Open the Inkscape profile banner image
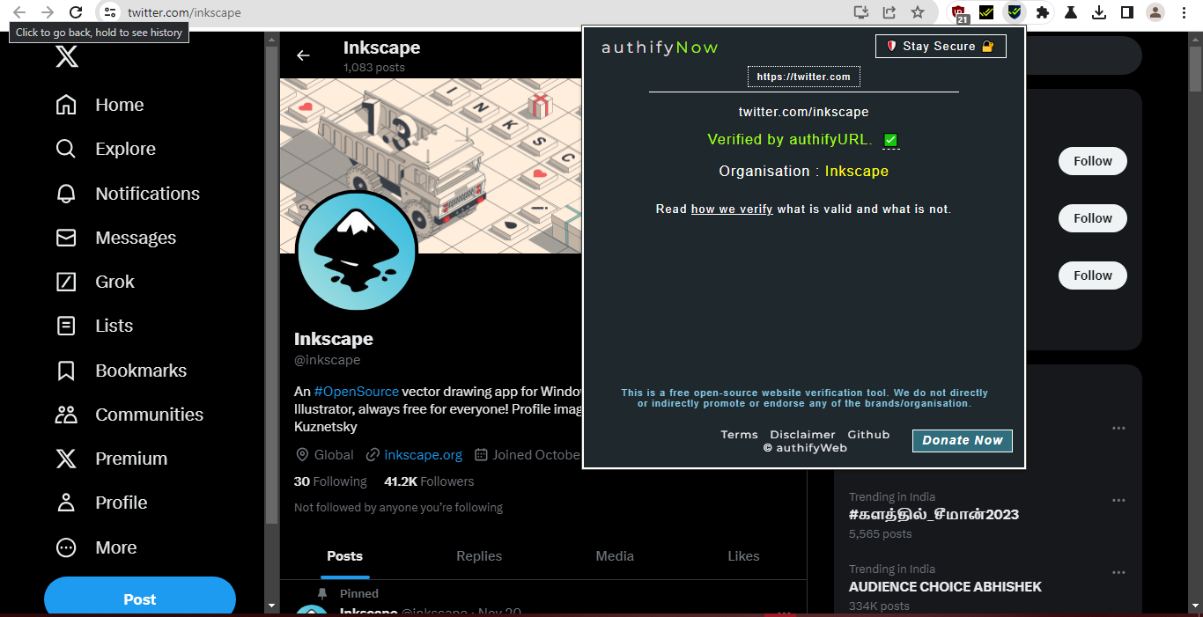The image size is (1203, 617). (431, 165)
